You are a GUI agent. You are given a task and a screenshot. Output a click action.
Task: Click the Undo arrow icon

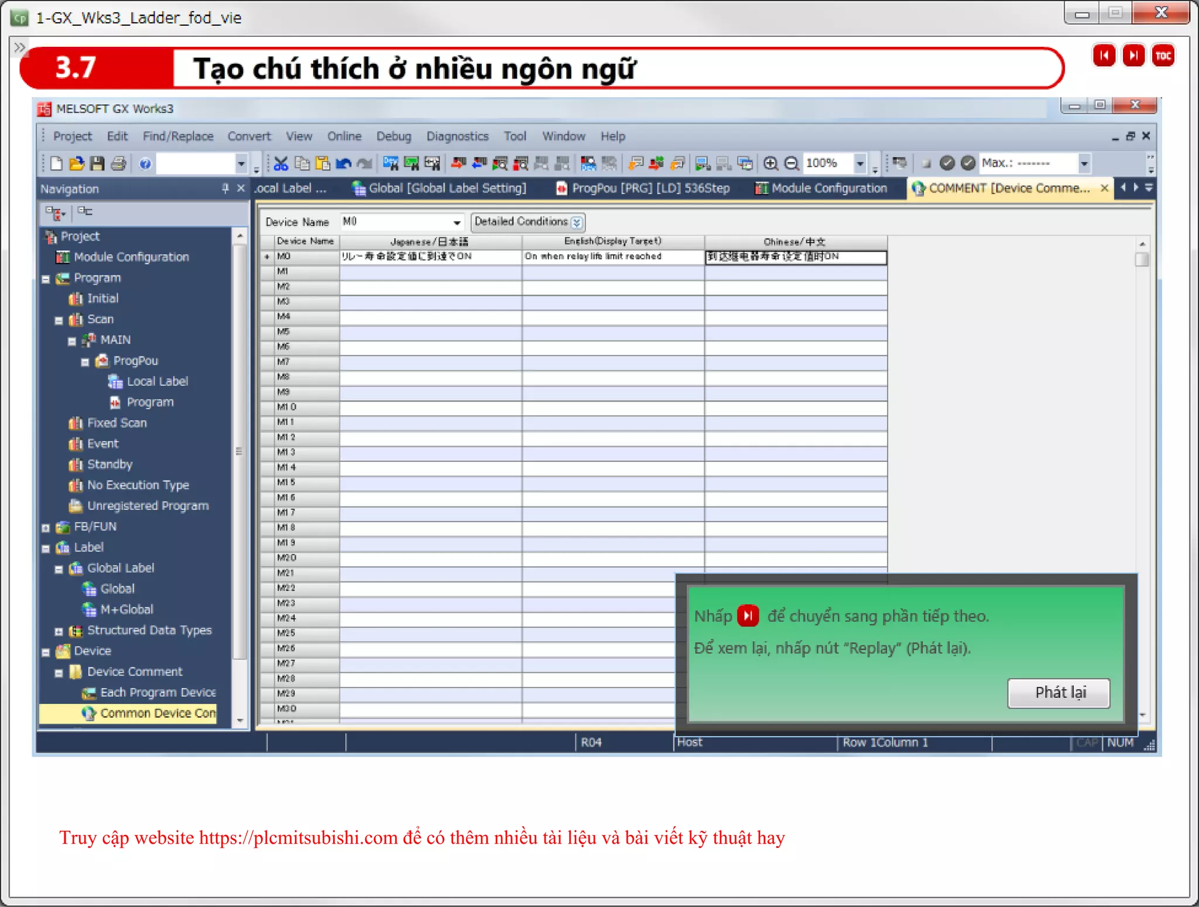(x=343, y=164)
